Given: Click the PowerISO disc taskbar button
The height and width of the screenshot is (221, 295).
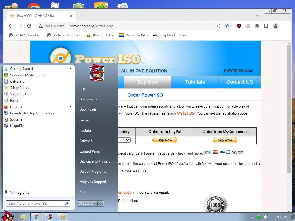Looking at the screenshot, I should point(63,217).
